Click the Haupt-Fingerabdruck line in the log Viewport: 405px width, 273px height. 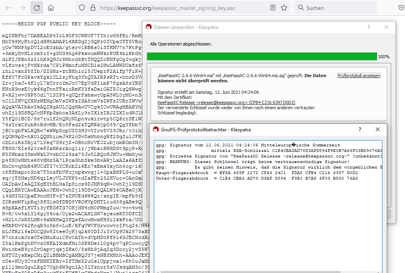257,173
